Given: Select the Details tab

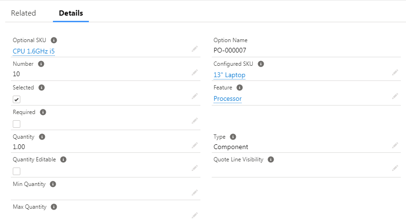Looking at the screenshot, I should [71, 13].
